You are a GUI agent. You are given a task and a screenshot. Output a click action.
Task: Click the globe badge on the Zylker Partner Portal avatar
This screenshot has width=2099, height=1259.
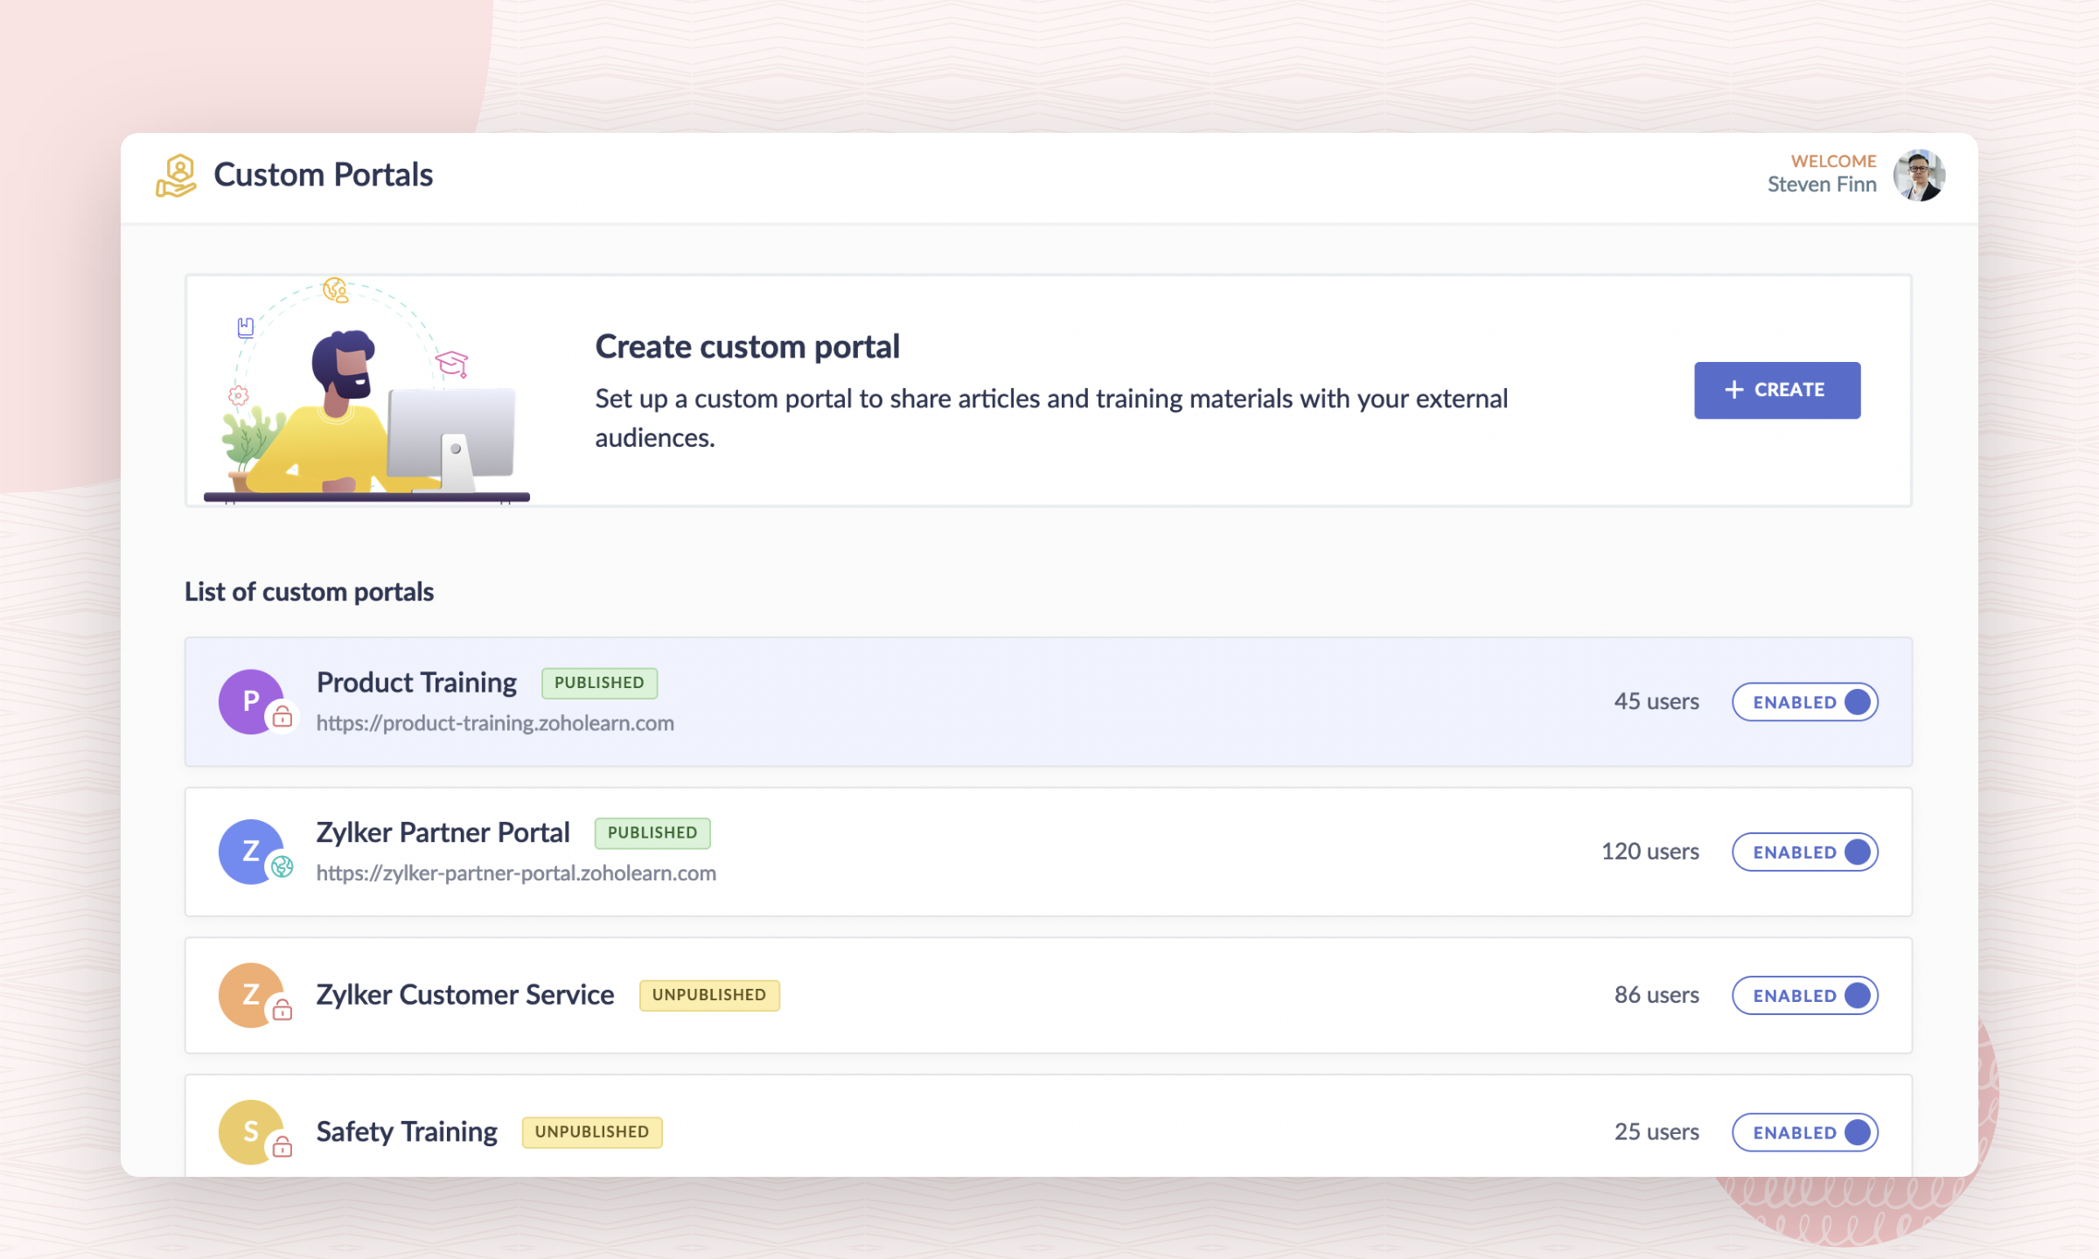tap(282, 867)
